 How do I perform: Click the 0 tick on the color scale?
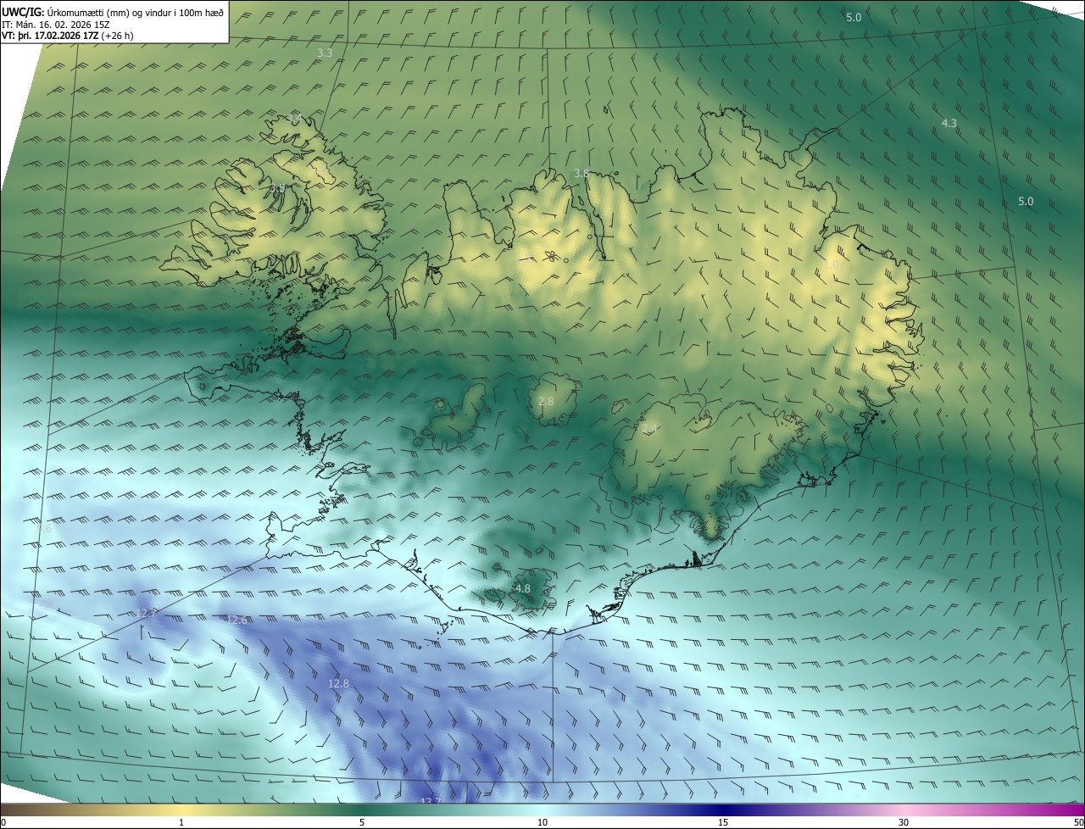coord(3,822)
